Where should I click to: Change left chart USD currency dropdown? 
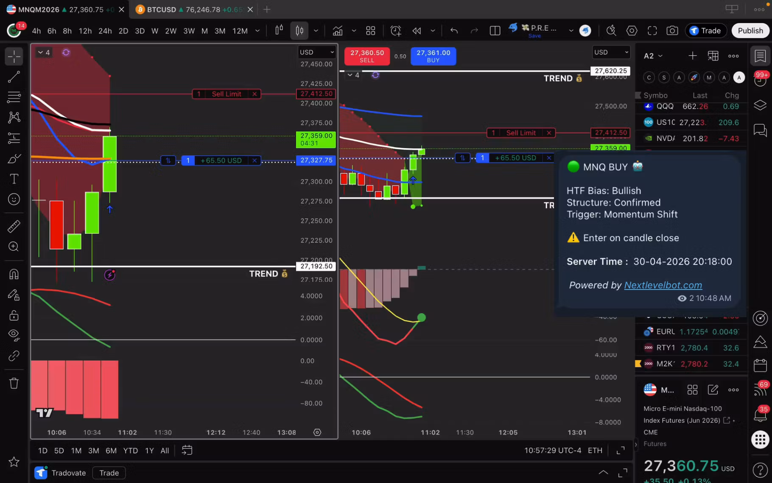(x=317, y=52)
